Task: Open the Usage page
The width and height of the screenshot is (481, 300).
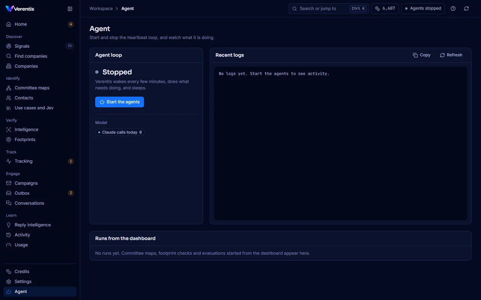Action: pyautogui.click(x=40, y=245)
